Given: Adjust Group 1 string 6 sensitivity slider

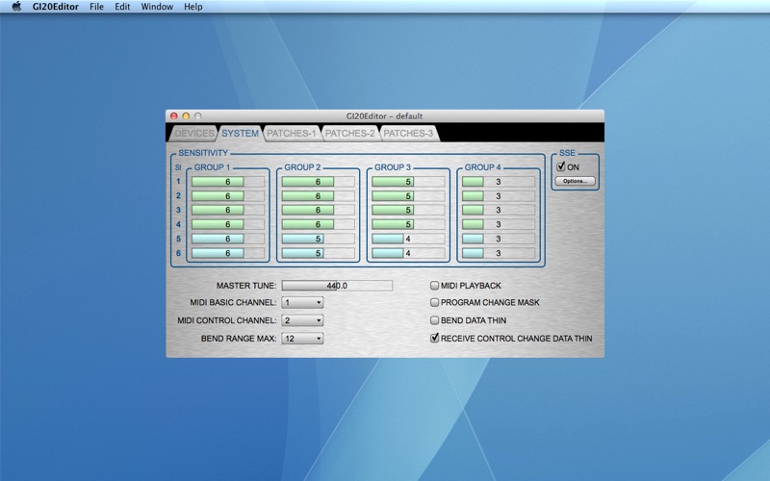Looking at the screenshot, I should tap(228, 253).
